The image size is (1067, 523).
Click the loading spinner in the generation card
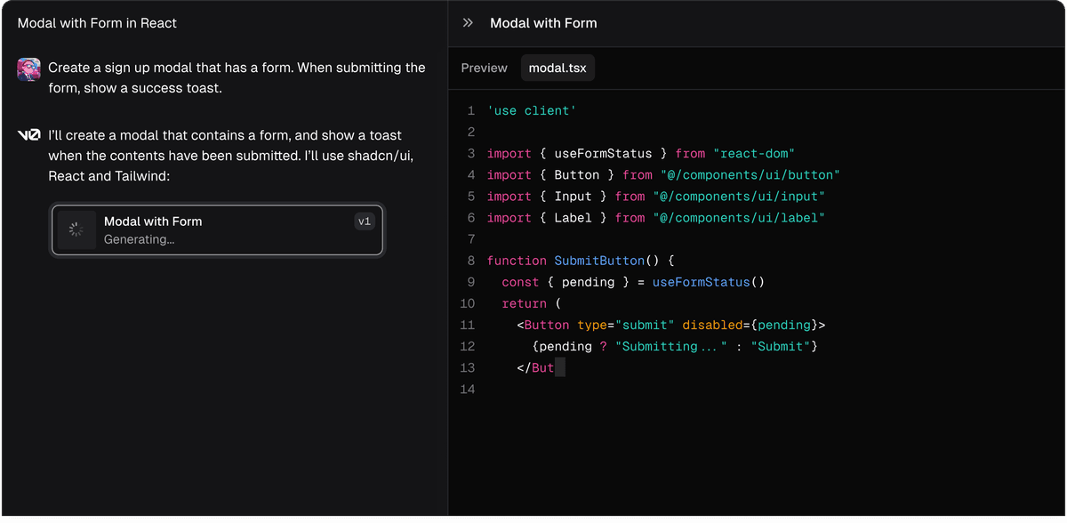(x=76, y=230)
